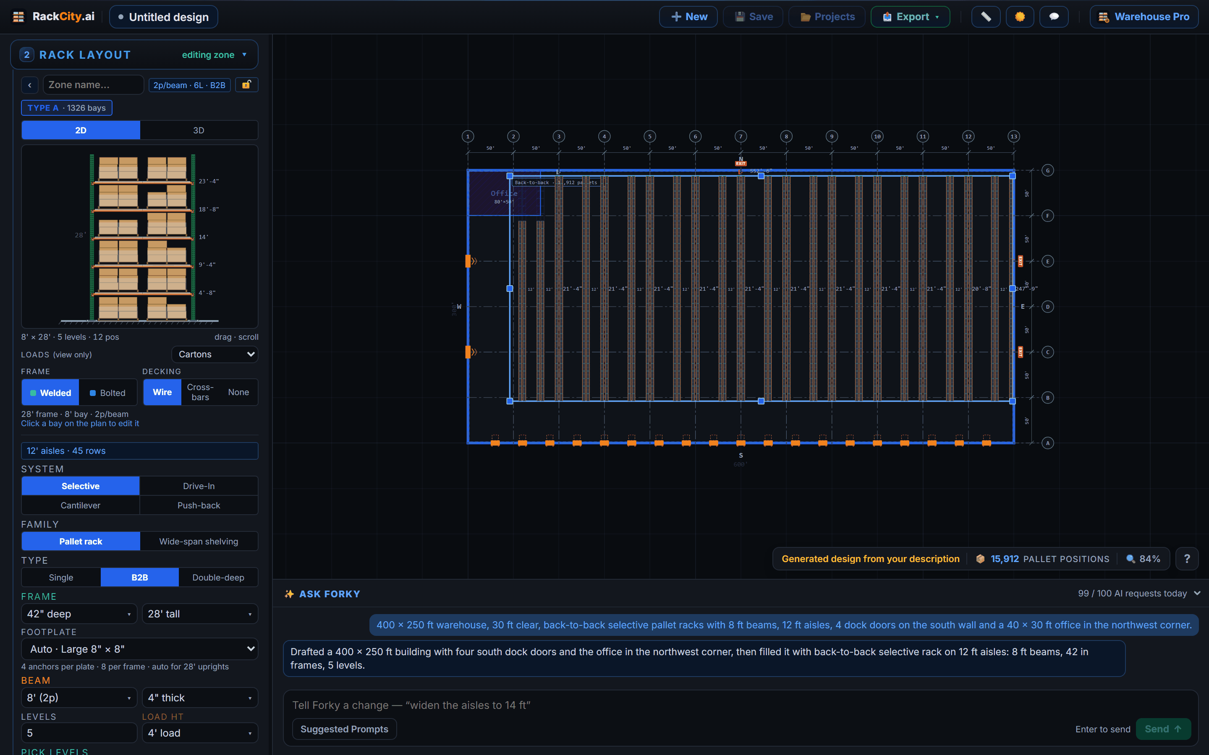Select the lower west wall door marker

tap(468, 352)
